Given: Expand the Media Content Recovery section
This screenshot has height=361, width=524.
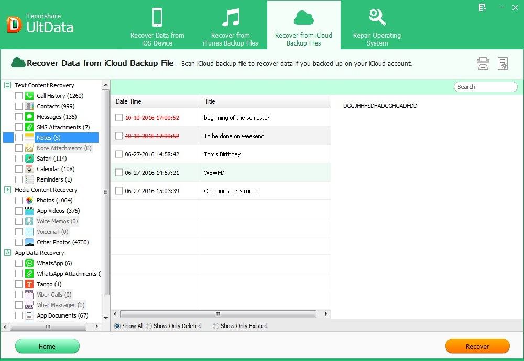Looking at the screenshot, I should pyautogui.click(x=8, y=189).
